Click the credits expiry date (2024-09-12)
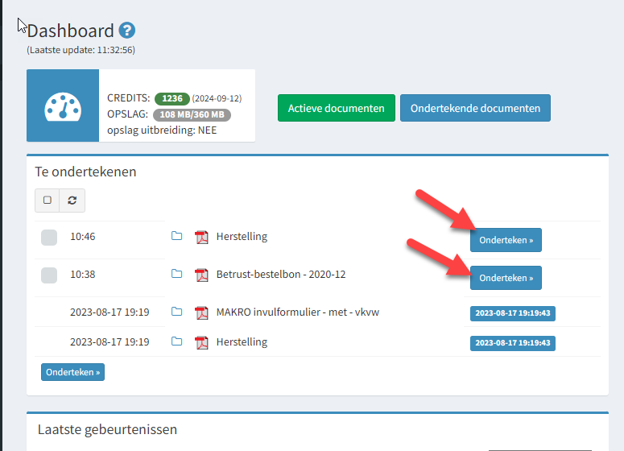Image resolution: width=624 pixels, height=451 pixels. (217, 98)
